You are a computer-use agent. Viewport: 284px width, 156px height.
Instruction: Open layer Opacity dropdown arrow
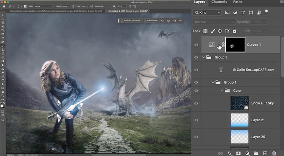(265, 22)
